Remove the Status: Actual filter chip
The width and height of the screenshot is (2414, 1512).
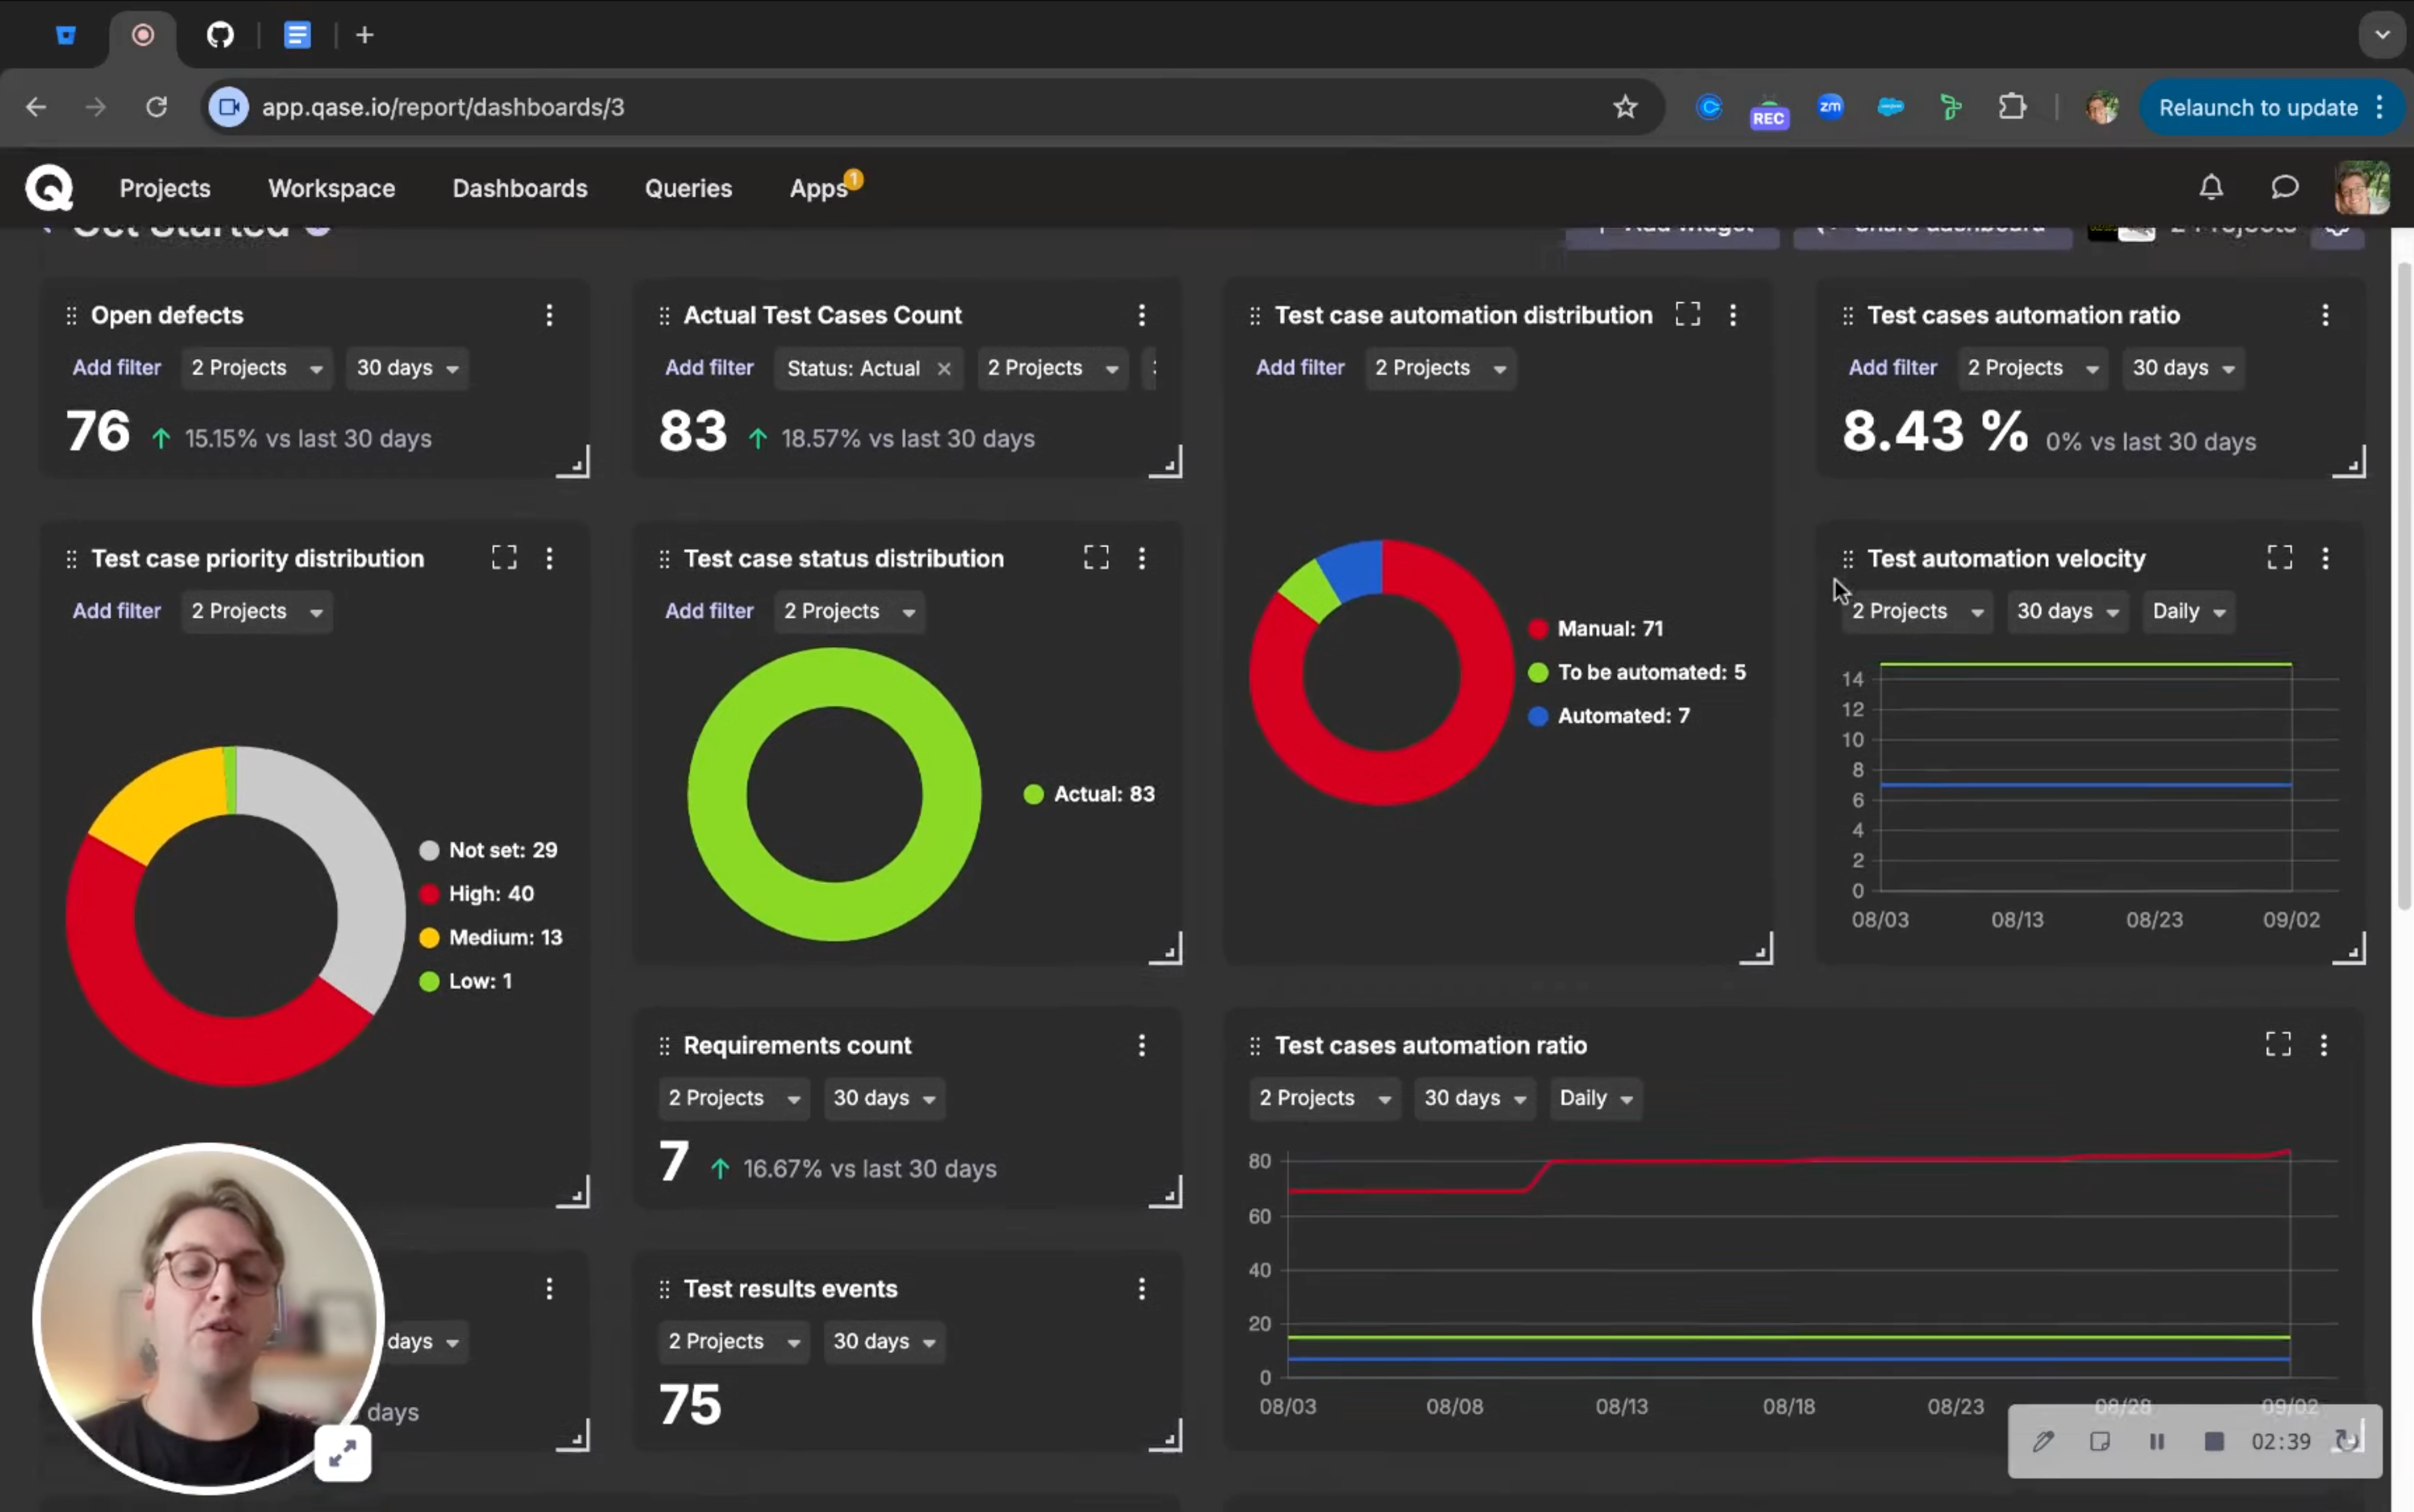tap(944, 369)
